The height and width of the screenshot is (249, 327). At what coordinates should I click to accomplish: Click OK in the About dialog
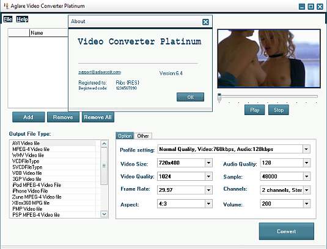[190, 97]
